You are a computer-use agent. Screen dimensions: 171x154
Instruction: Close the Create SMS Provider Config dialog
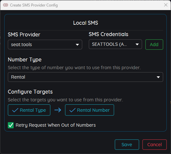tap(166, 5)
